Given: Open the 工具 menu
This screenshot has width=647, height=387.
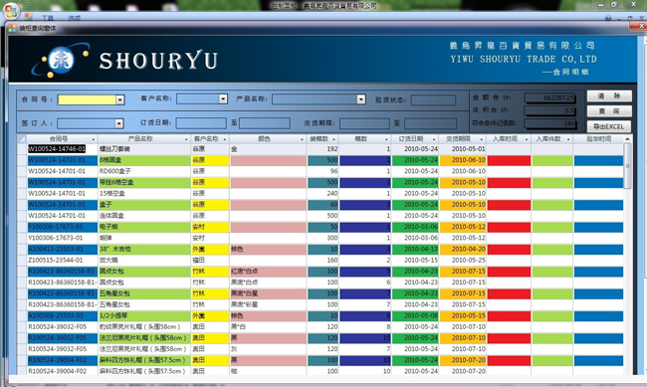Looking at the screenshot, I should (x=48, y=18).
